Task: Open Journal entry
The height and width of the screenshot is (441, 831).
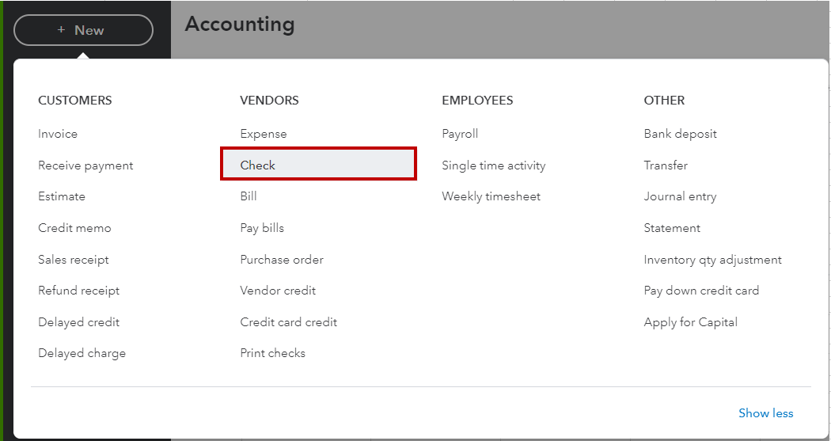Action: coord(680,196)
